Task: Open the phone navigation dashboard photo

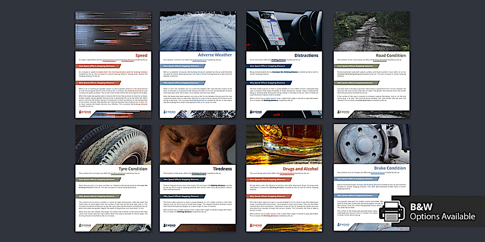Action: [284, 31]
